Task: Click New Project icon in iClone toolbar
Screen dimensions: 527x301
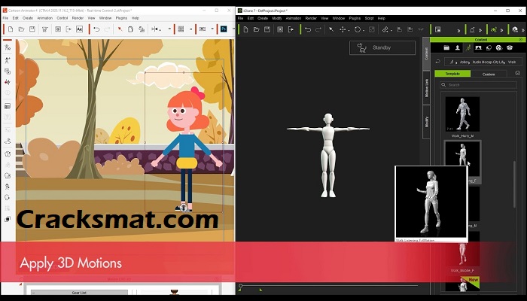Action: [x=245, y=29]
